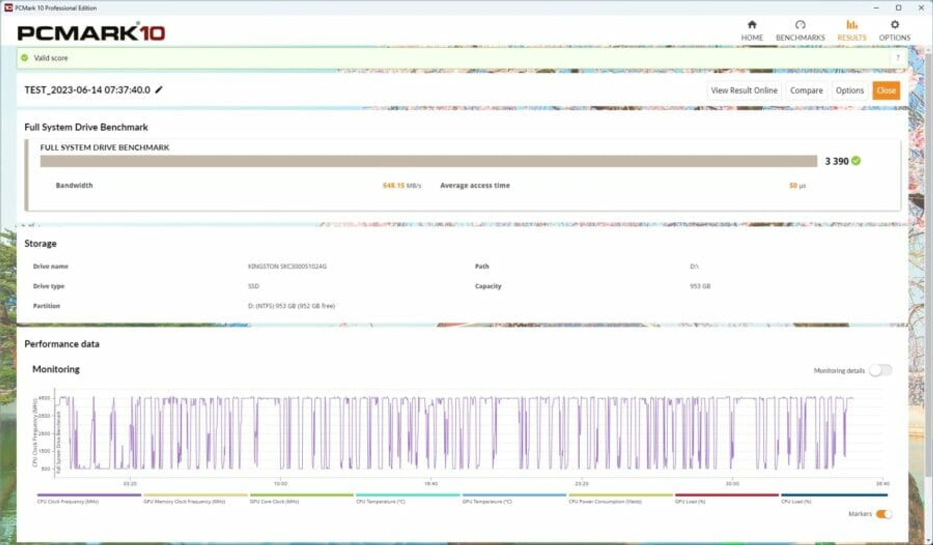
Task: Click the Compare button
Action: pyautogui.click(x=806, y=90)
